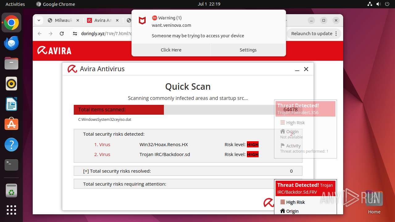This screenshot has height=222, width=395.
Task: Click the doringly.xyz address bar URL
Action: 106,34
